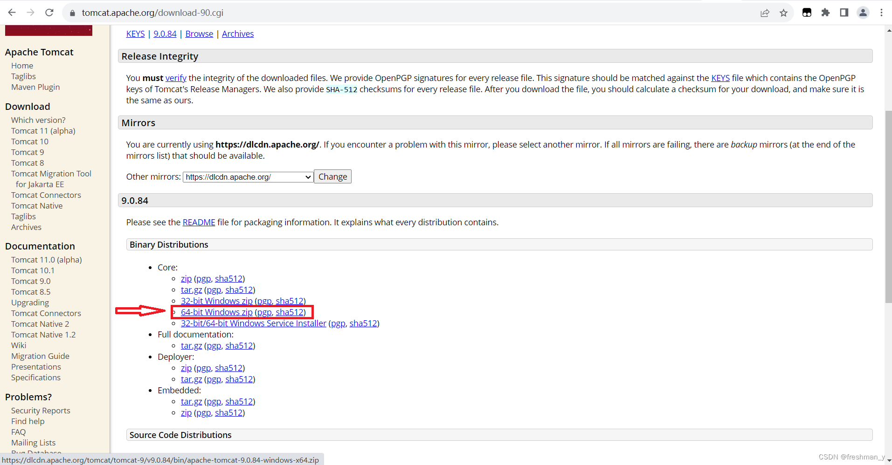Open Find help link

pyautogui.click(x=28, y=421)
